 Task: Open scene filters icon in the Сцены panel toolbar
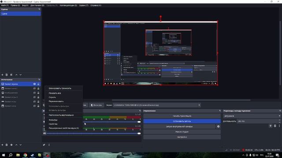click(11, 75)
